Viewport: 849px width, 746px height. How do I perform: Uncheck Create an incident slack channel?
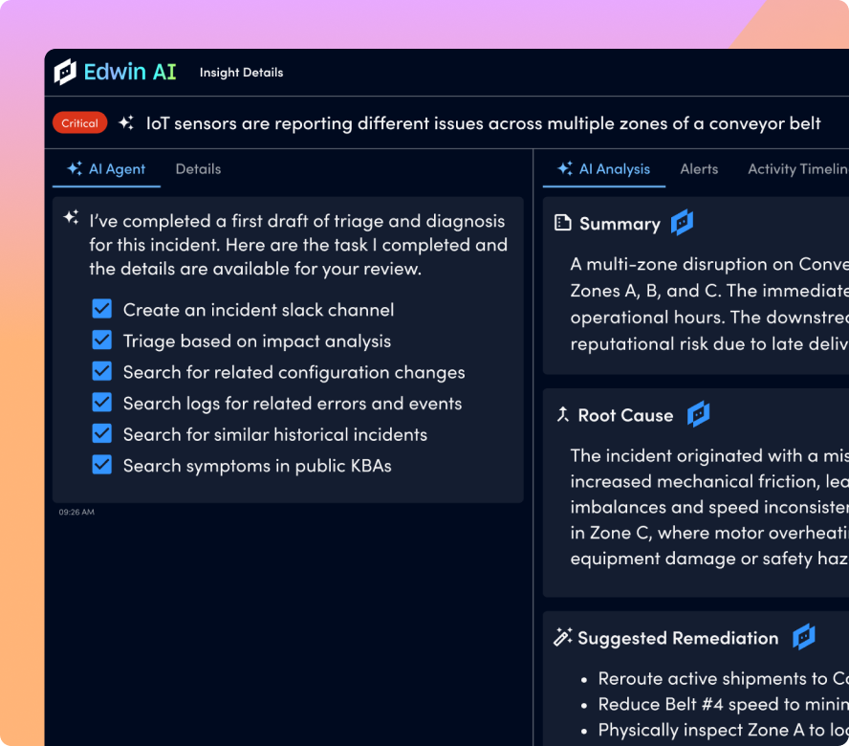click(x=102, y=309)
